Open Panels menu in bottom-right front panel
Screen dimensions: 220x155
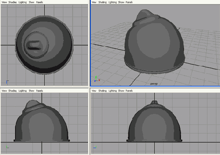pyautogui.click(x=129, y=91)
